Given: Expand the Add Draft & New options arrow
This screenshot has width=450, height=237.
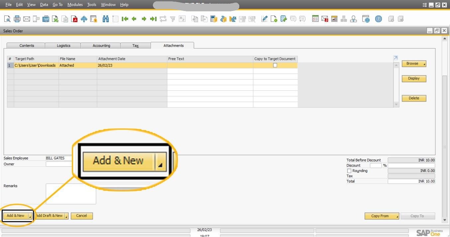Looking at the screenshot, I should pos(66,216).
